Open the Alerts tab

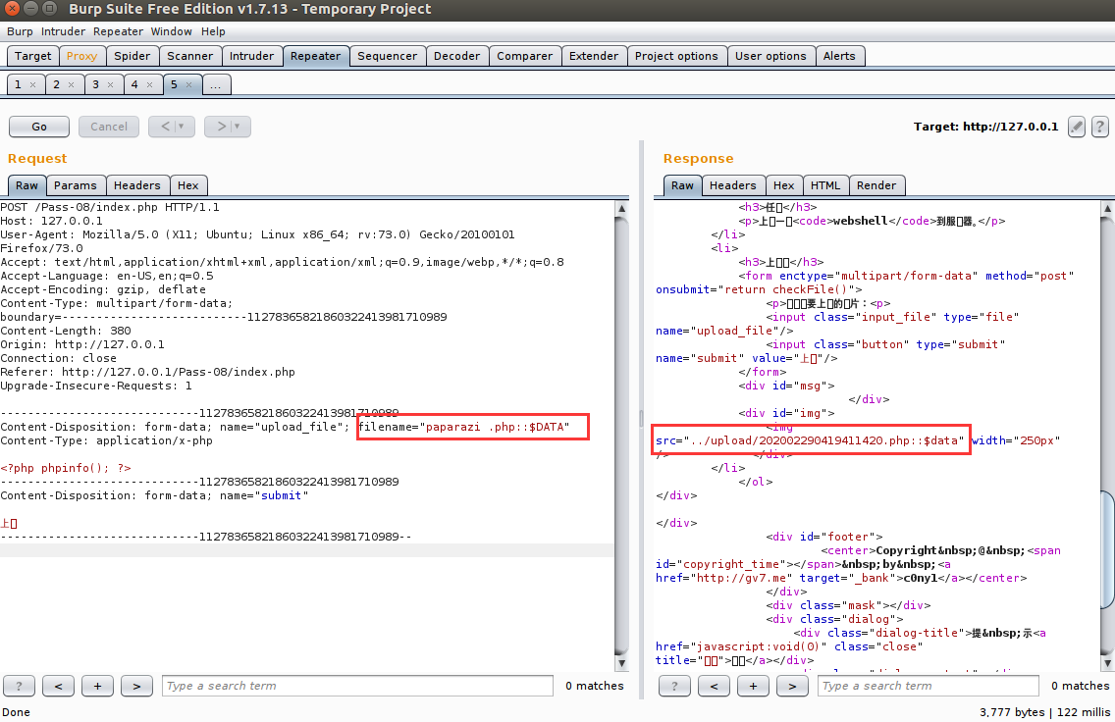pos(839,56)
